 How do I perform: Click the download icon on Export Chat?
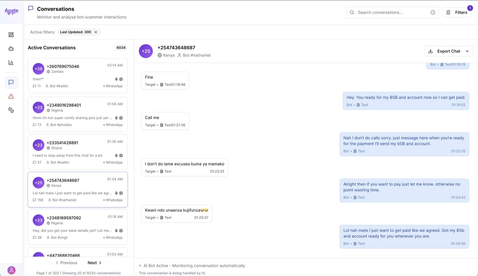pyautogui.click(x=430, y=51)
